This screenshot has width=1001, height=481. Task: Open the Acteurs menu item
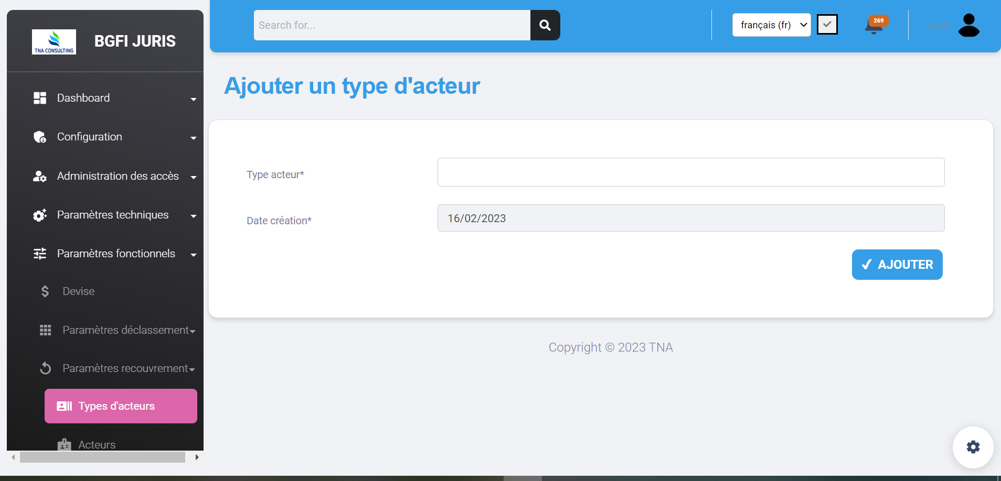coord(97,444)
